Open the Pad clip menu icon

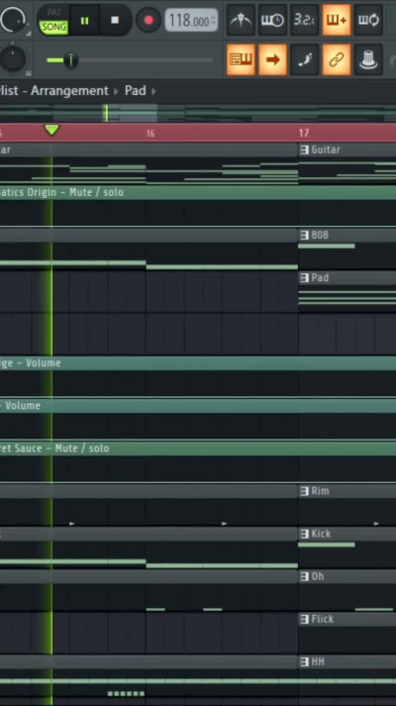305,278
